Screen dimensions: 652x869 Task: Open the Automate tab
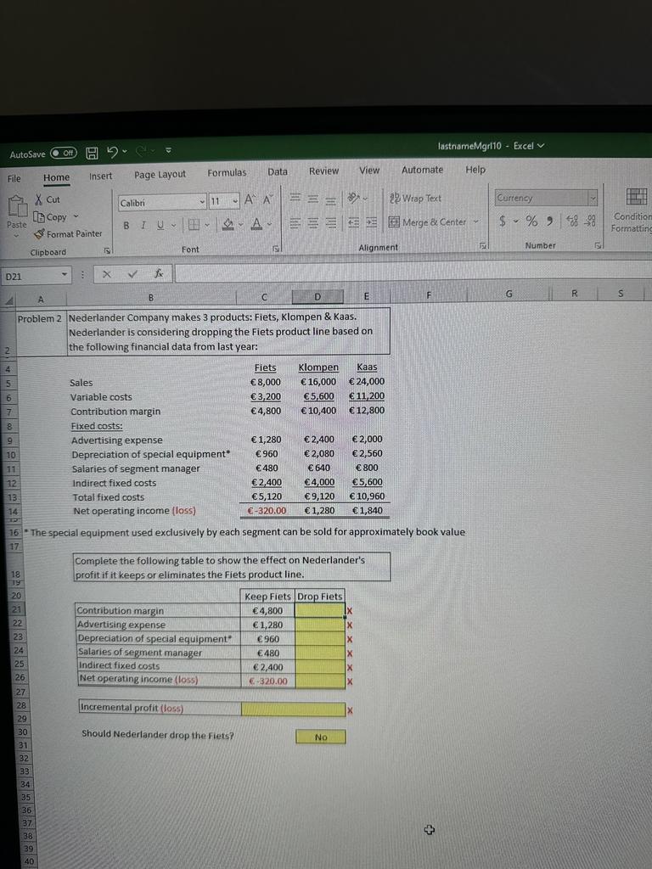[422, 170]
